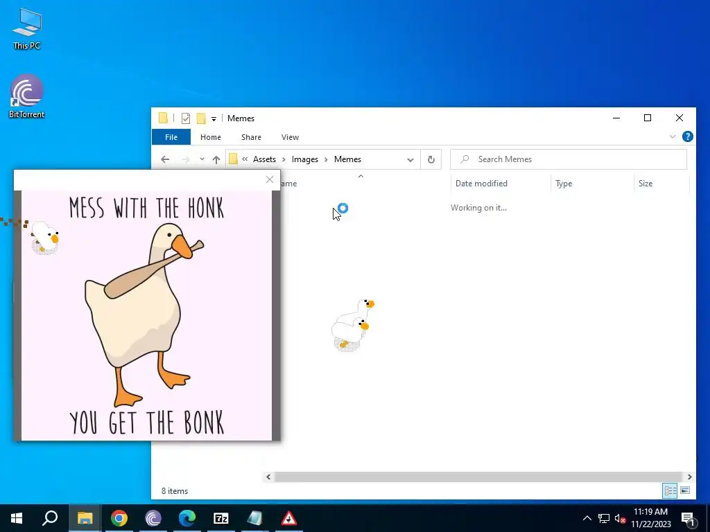The width and height of the screenshot is (710, 532).
Task: Click goose carrying the meme window
Action: pos(45,238)
